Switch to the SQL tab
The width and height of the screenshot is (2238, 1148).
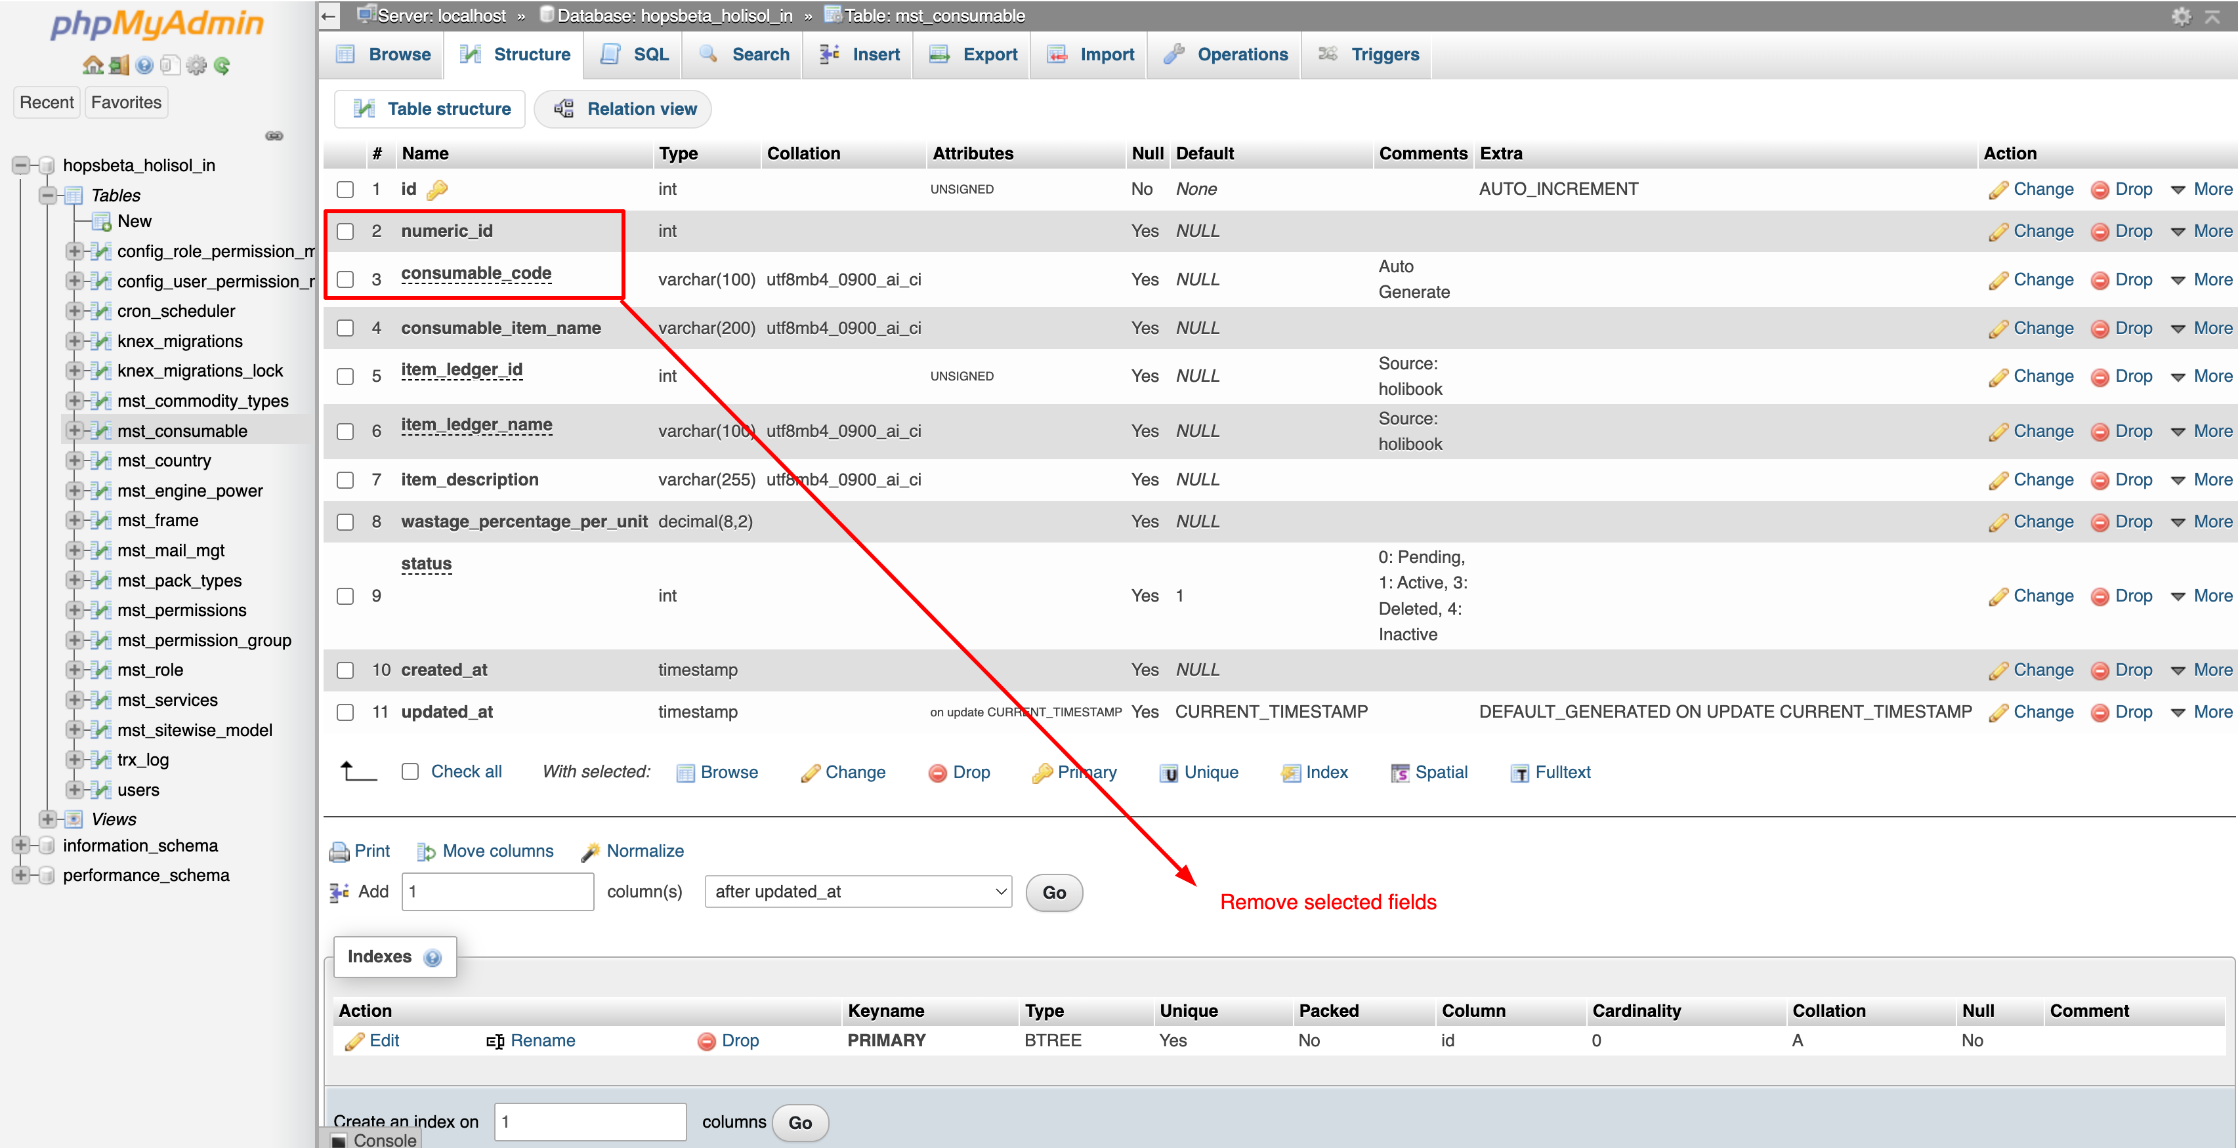click(636, 54)
